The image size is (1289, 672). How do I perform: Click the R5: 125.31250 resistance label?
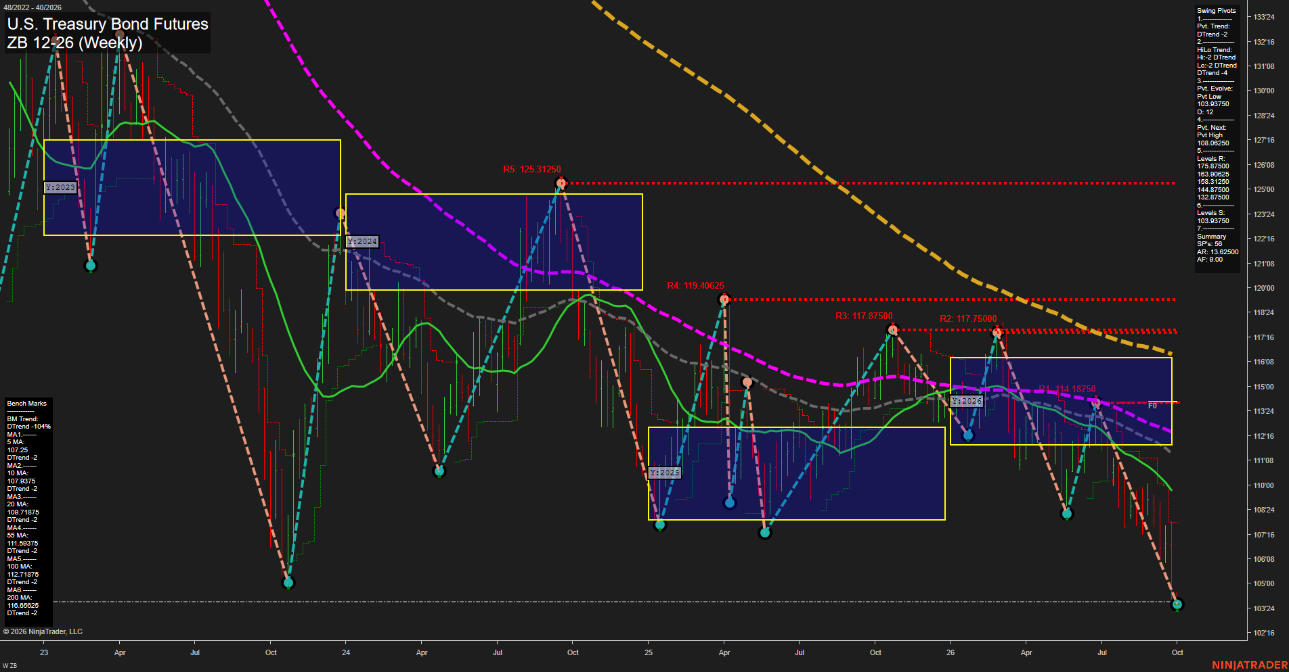point(532,170)
